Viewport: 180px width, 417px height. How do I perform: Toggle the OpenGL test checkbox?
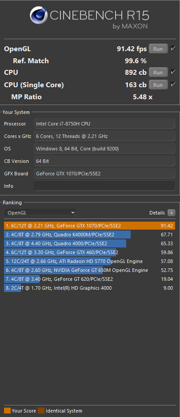pyautogui.click(x=173, y=49)
